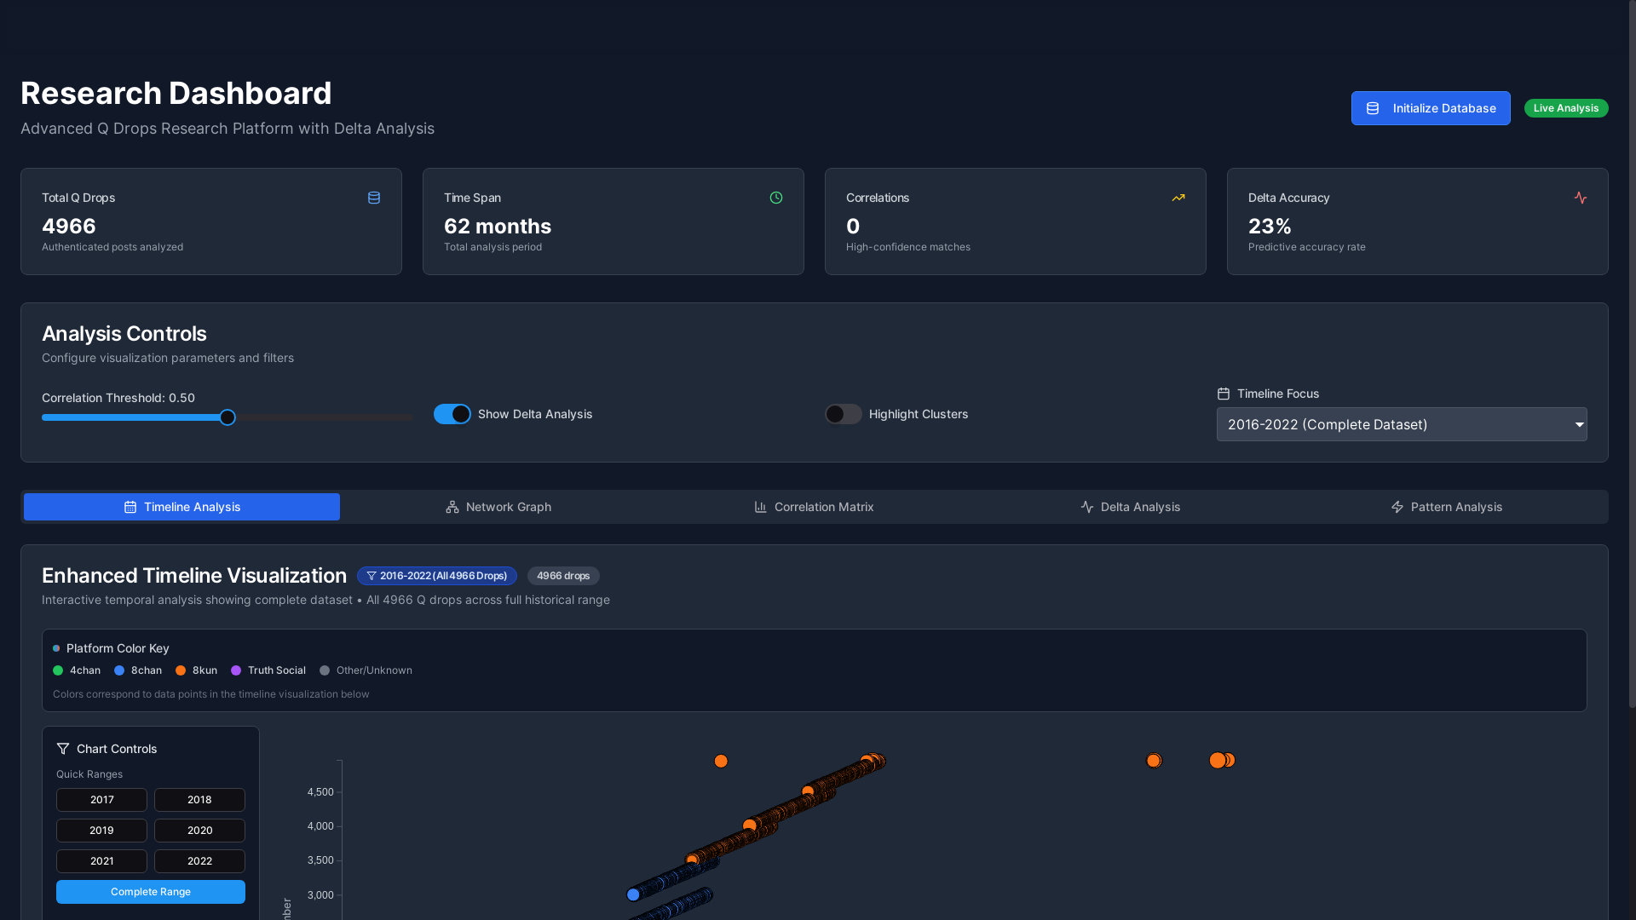Select the 2019 quick range
This screenshot has width=1636, height=920.
pos(101,831)
